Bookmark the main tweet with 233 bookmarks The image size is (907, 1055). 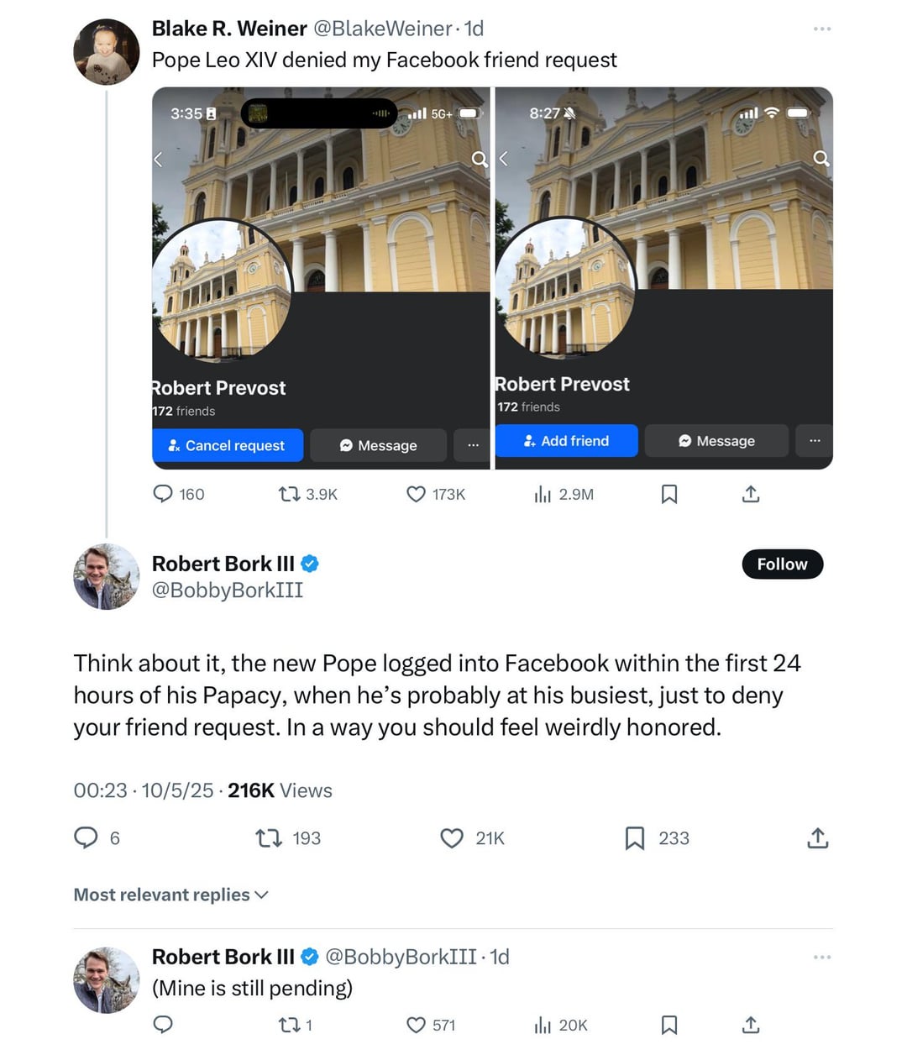click(x=635, y=838)
